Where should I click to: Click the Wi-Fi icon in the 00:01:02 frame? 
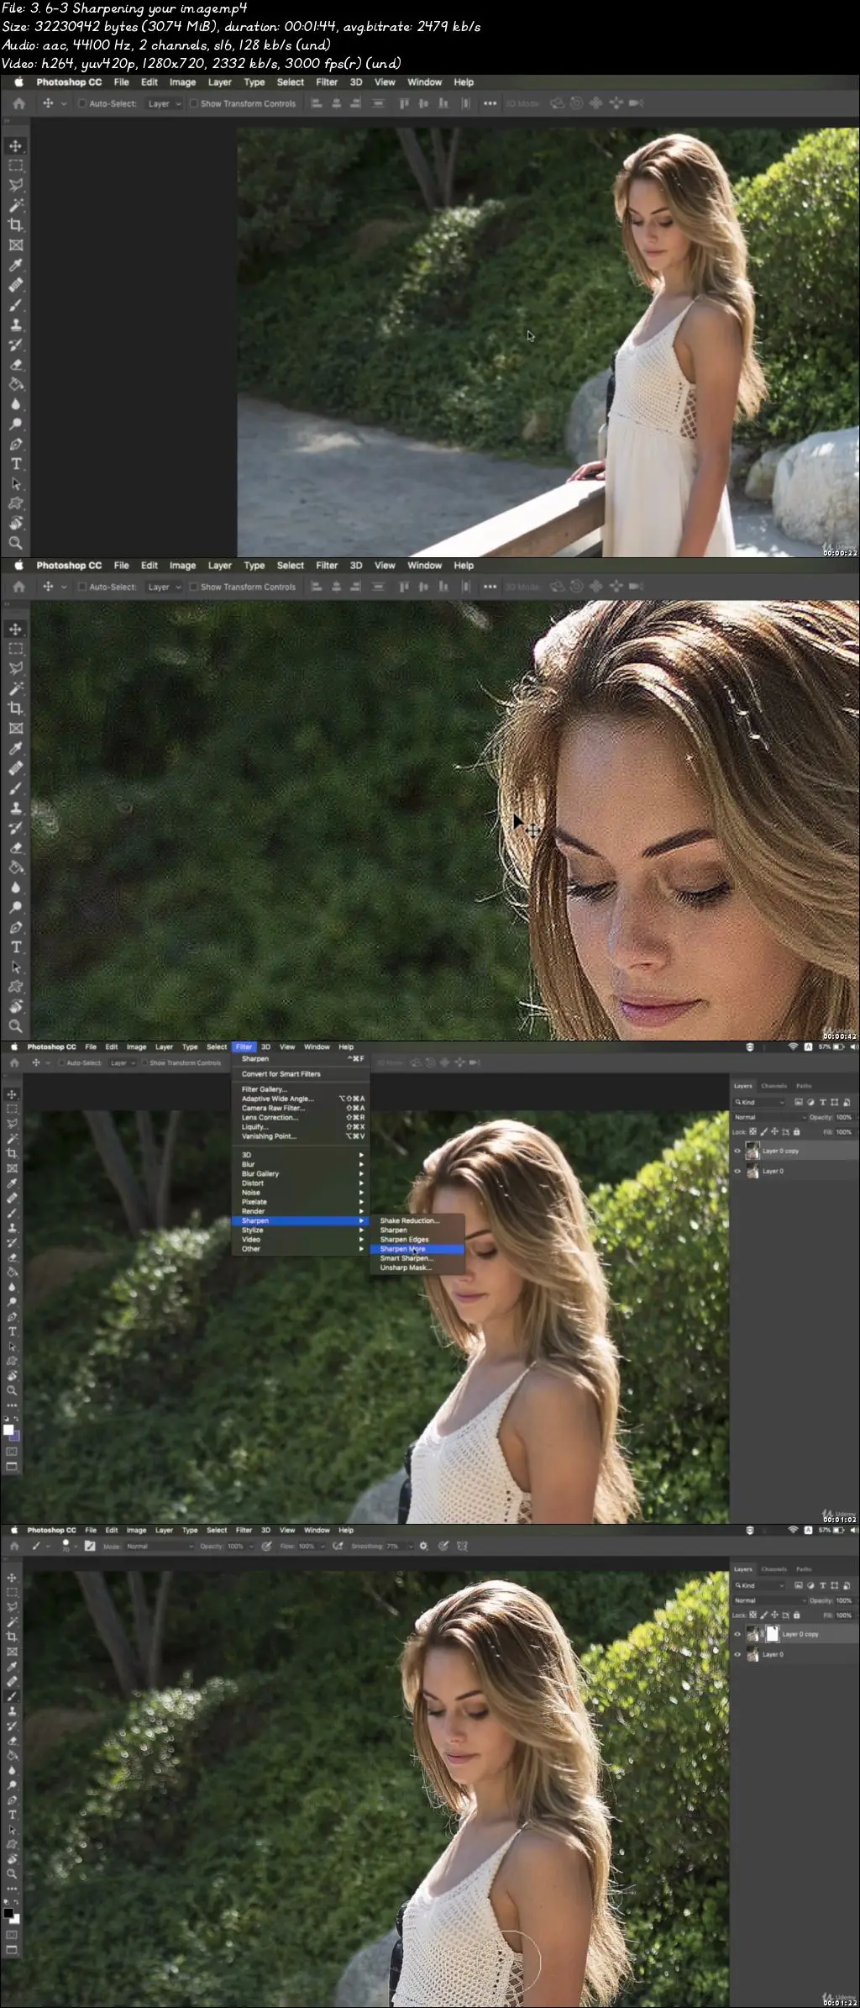coord(792,1046)
